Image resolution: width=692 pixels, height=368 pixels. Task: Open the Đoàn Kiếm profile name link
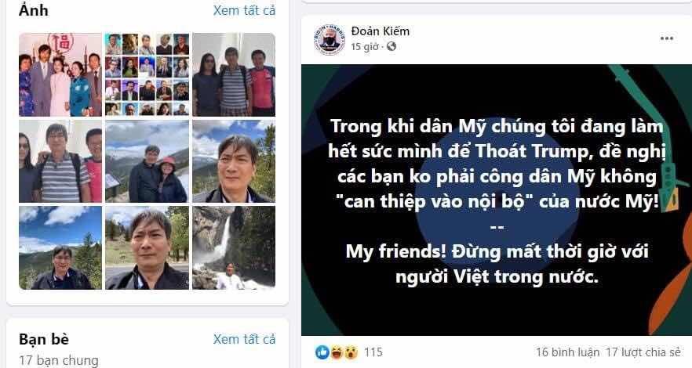[381, 31]
